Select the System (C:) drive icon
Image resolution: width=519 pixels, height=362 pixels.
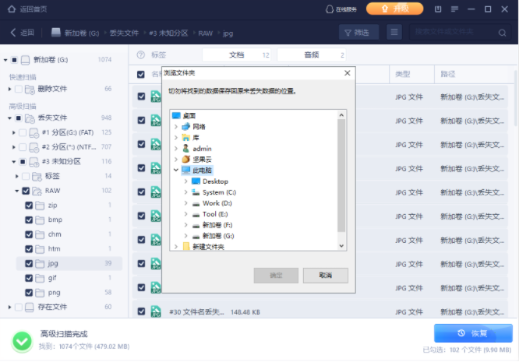196,192
